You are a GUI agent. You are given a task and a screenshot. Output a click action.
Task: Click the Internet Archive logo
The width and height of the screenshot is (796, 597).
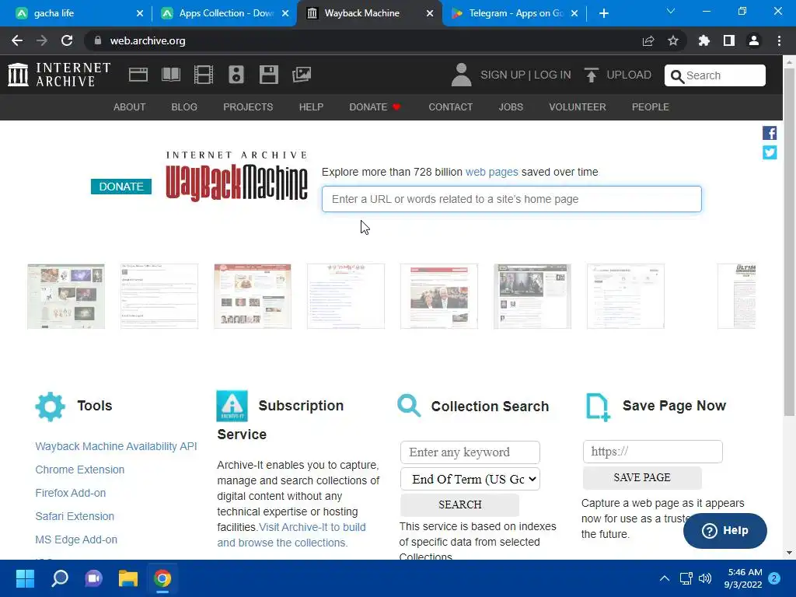59,75
